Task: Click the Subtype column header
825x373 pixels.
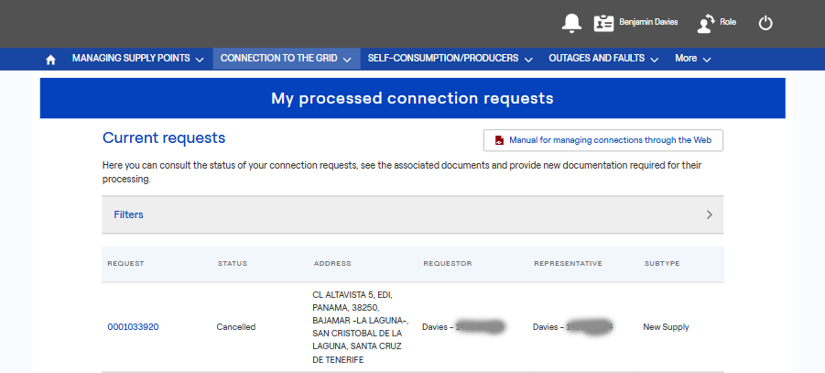Action: [x=662, y=264]
